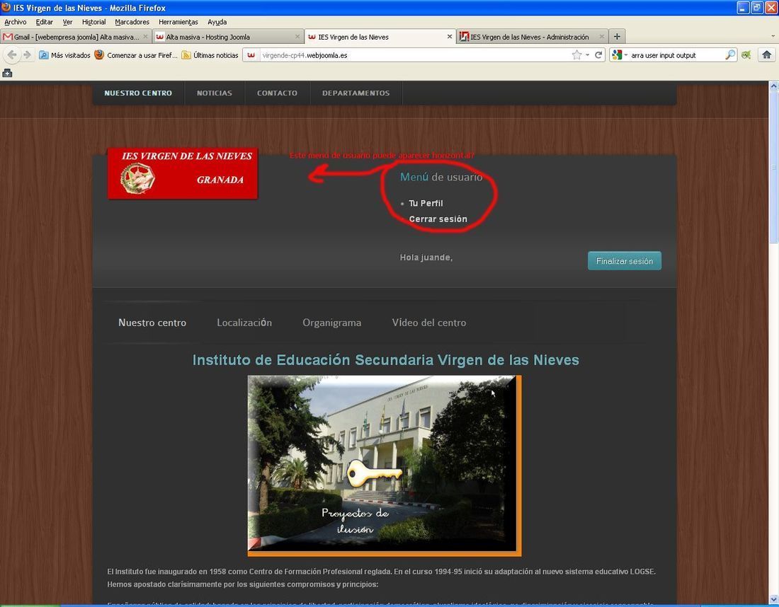Select the Vídeo del centro content tab
The width and height of the screenshot is (779, 607).
click(429, 323)
